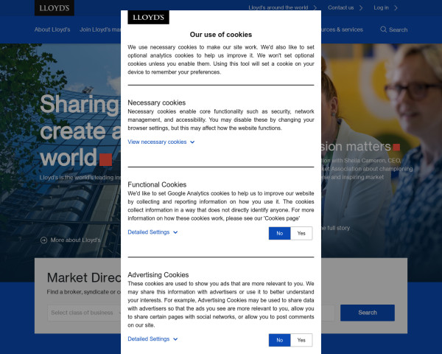This screenshot has width=442, height=354.
Task: Open the Select class of business dropdown
Action: pyautogui.click(x=84, y=313)
